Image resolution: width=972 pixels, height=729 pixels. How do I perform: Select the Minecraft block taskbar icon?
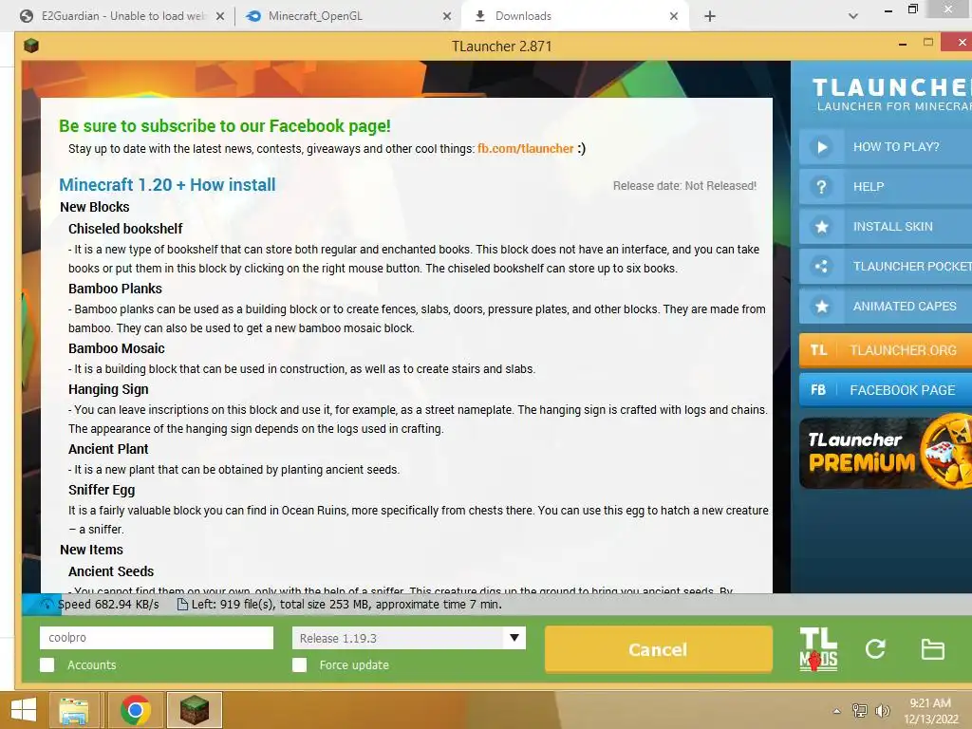pyautogui.click(x=195, y=710)
